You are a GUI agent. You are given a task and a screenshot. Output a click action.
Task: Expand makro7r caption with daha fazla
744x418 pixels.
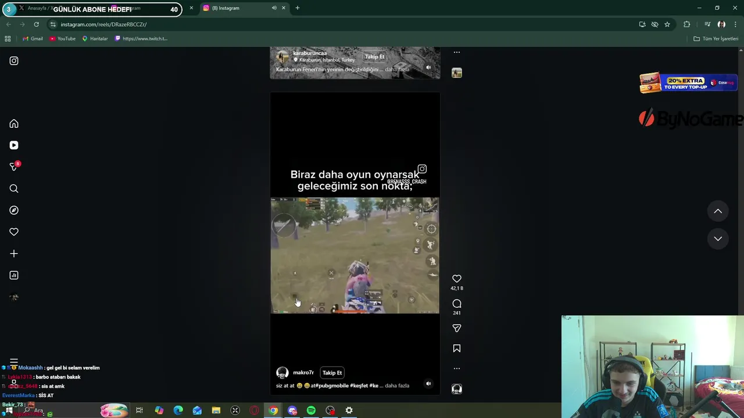pos(397,385)
